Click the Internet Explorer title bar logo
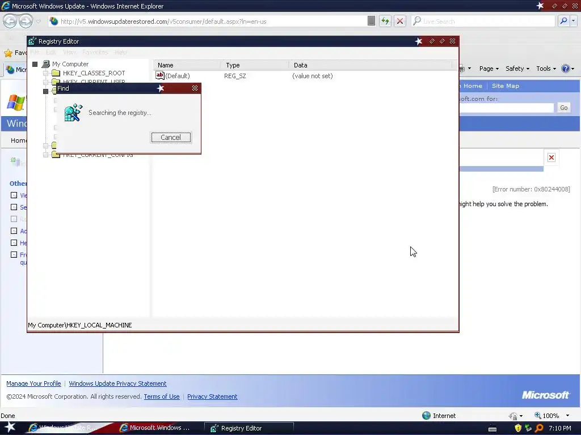The image size is (581, 435). point(6,6)
